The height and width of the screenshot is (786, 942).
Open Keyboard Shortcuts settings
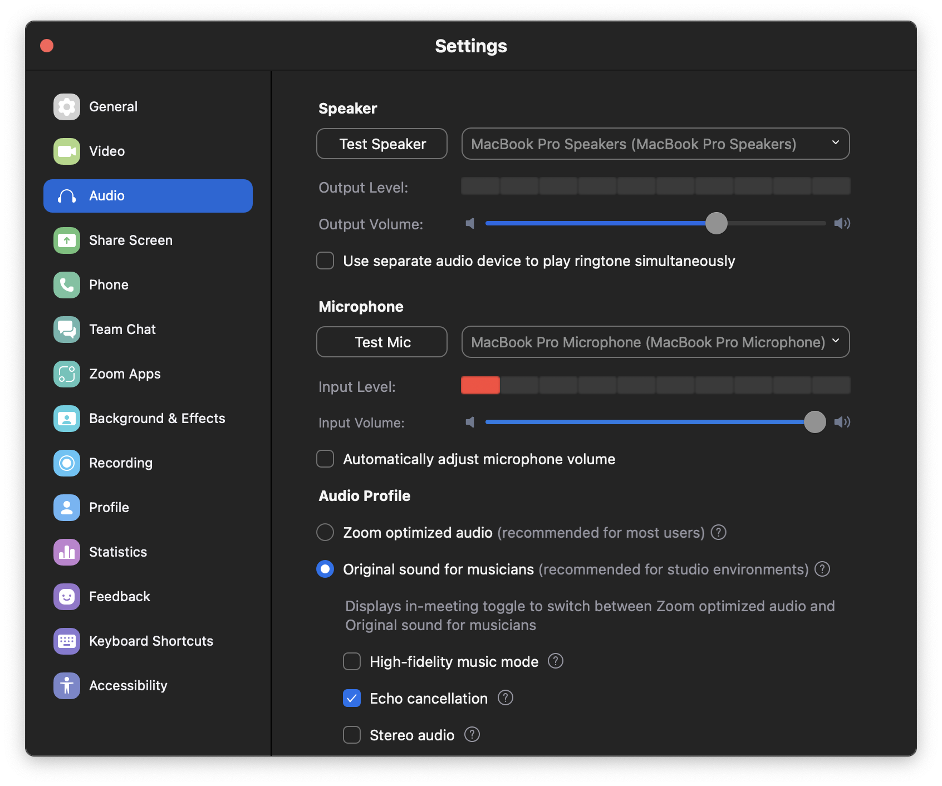(148, 641)
